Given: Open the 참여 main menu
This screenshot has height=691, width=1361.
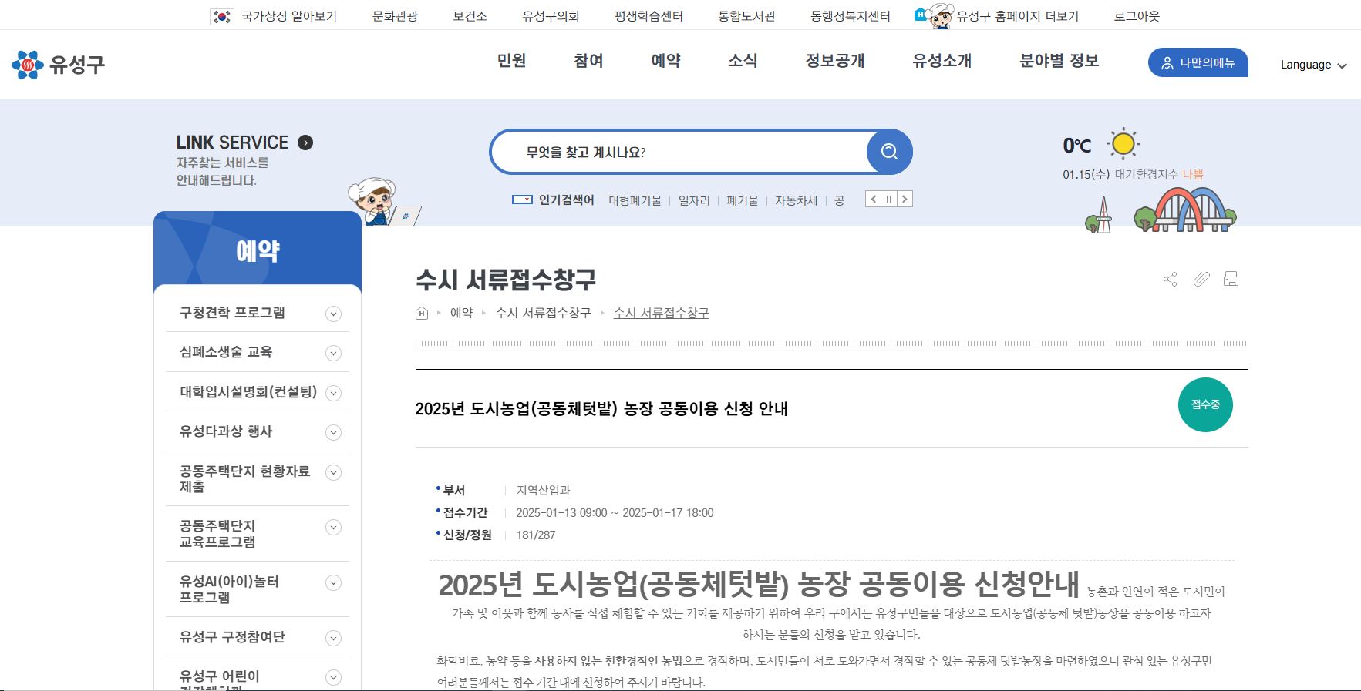Looking at the screenshot, I should click(x=588, y=61).
